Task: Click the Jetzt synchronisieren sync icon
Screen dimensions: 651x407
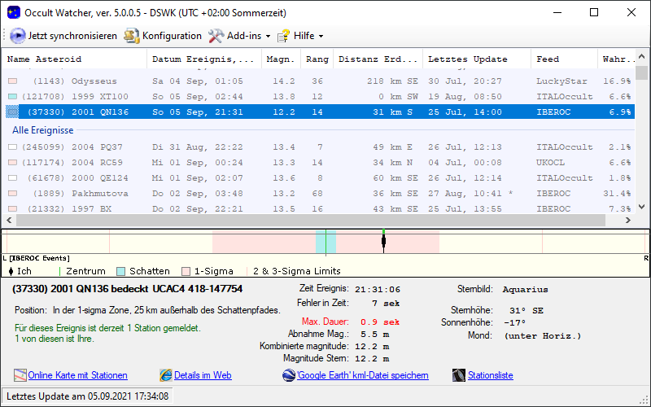Action: (x=18, y=36)
